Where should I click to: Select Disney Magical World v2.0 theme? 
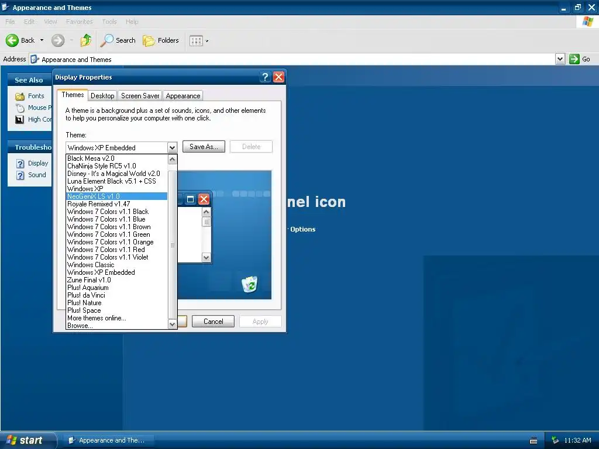(117, 174)
